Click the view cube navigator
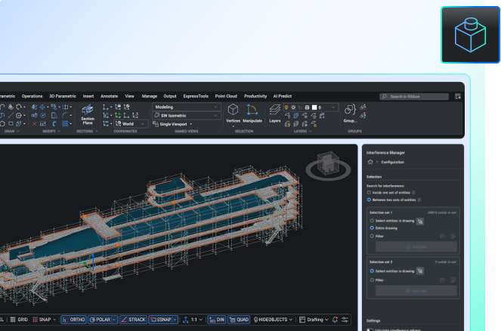This screenshot has width=501, height=331. pyautogui.click(x=327, y=164)
